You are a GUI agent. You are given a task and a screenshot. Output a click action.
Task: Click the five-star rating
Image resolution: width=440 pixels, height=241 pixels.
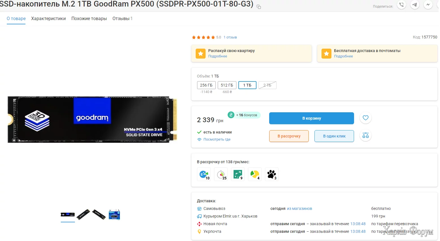[203, 37]
